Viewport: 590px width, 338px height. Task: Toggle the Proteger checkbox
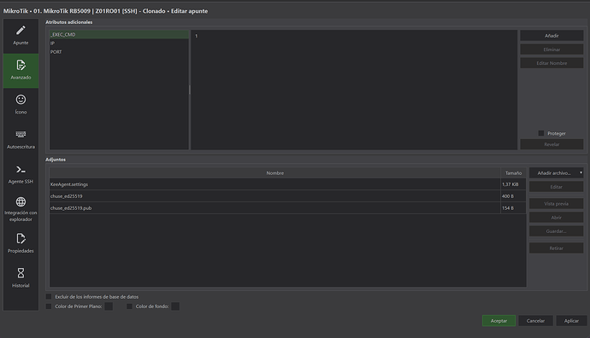point(541,133)
